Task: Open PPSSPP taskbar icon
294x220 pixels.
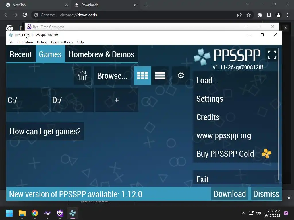Action: [73, 213]
